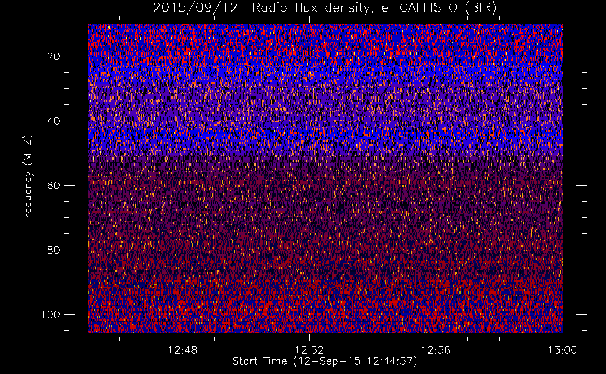Click the 80 frequency tick label
This screenshot has height=374, width=606.
click(54, 250)
